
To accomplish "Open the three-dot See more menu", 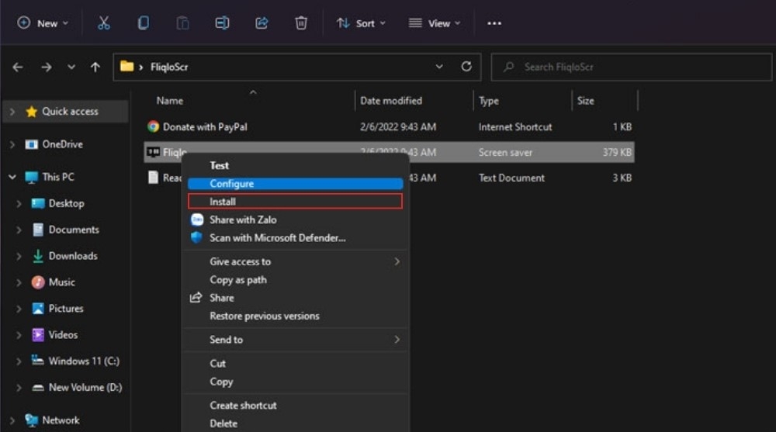I will click(494, 23).
